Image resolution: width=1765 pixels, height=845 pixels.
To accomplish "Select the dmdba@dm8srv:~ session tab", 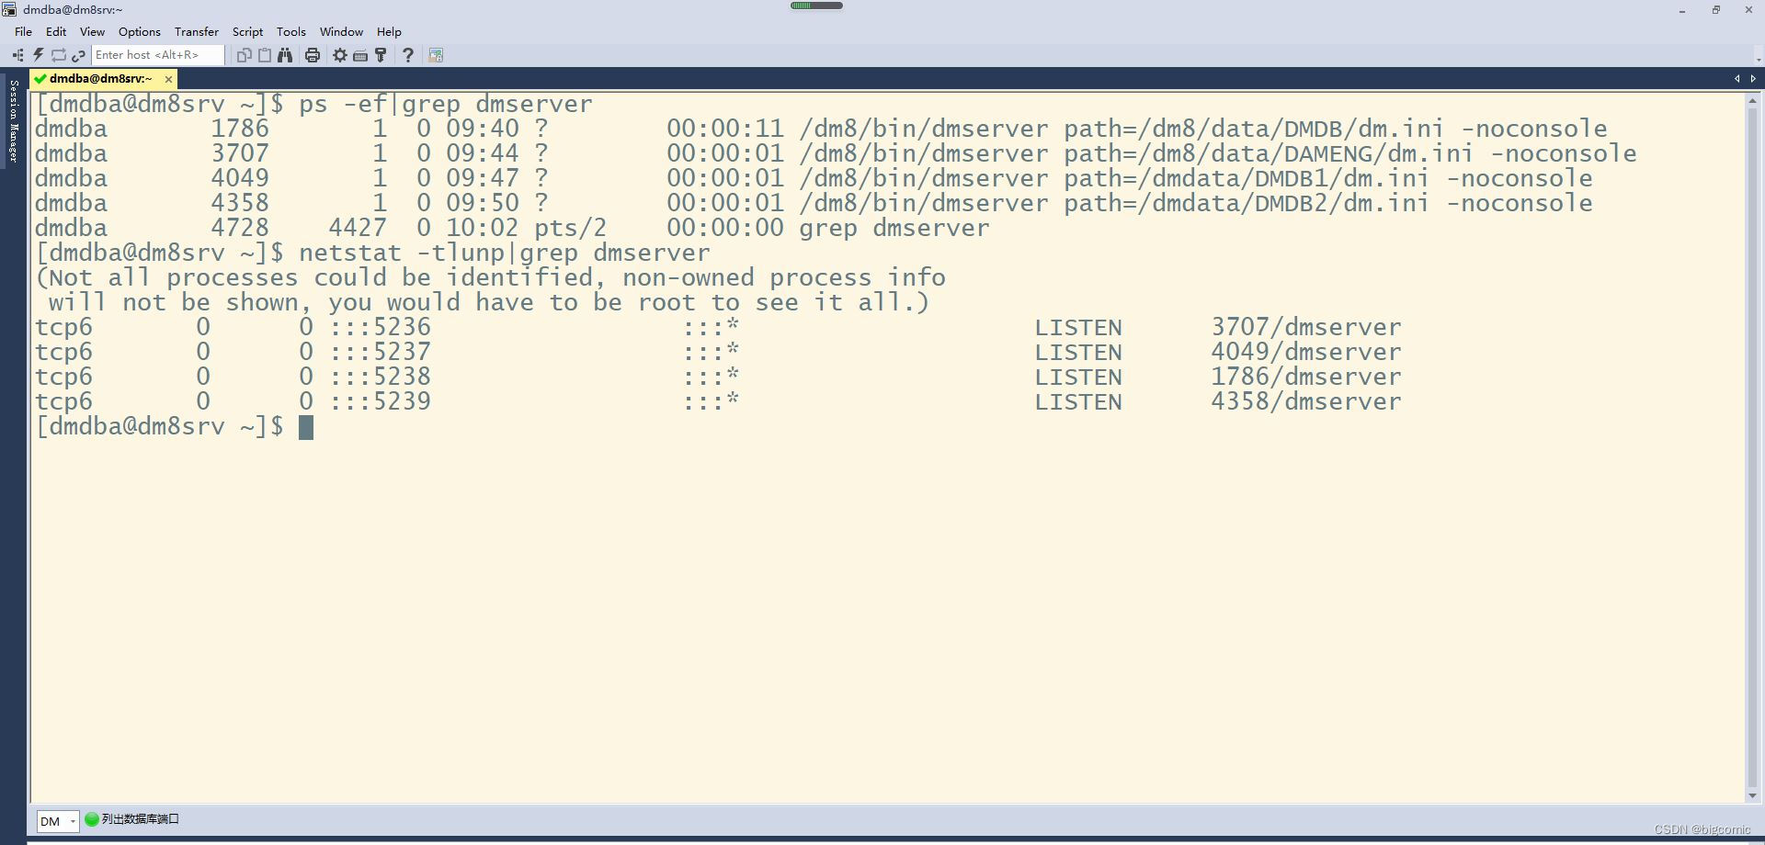I will [101, 79].
